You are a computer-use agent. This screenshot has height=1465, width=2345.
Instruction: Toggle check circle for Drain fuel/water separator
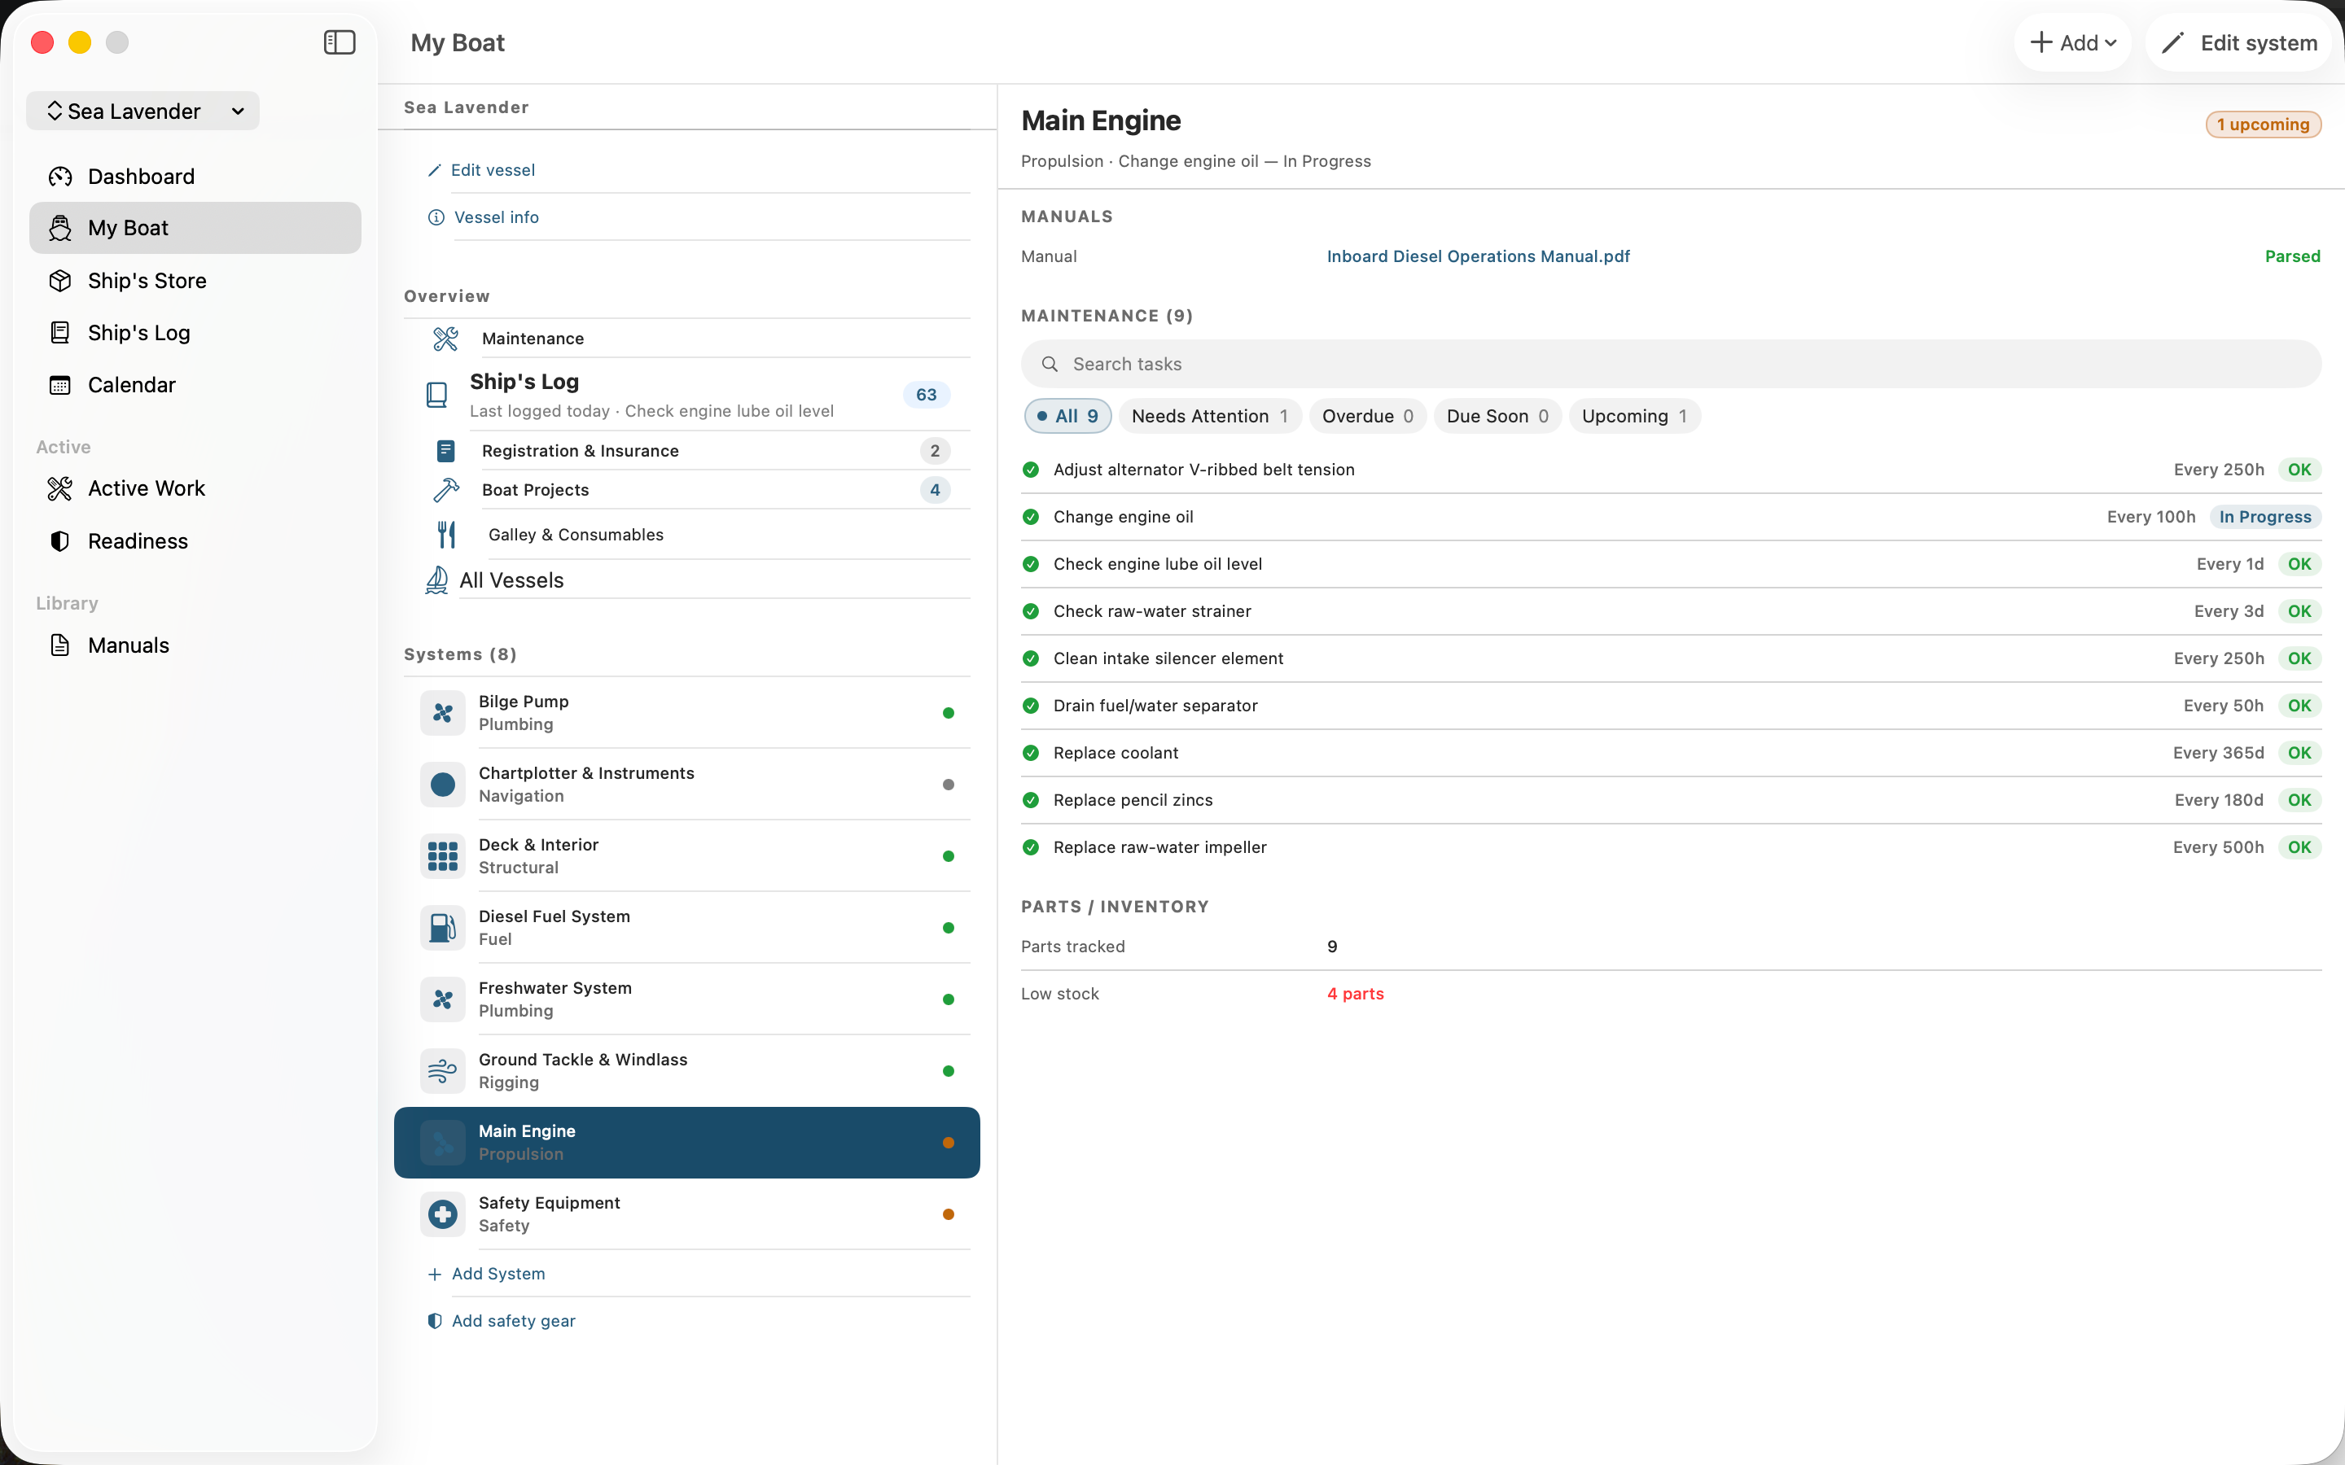1031,706
